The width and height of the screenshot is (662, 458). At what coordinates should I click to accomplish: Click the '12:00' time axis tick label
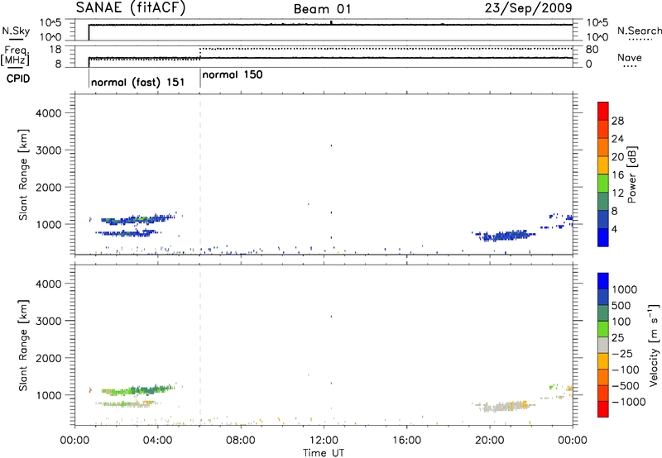pyautogui.click(x=324, y=441)
